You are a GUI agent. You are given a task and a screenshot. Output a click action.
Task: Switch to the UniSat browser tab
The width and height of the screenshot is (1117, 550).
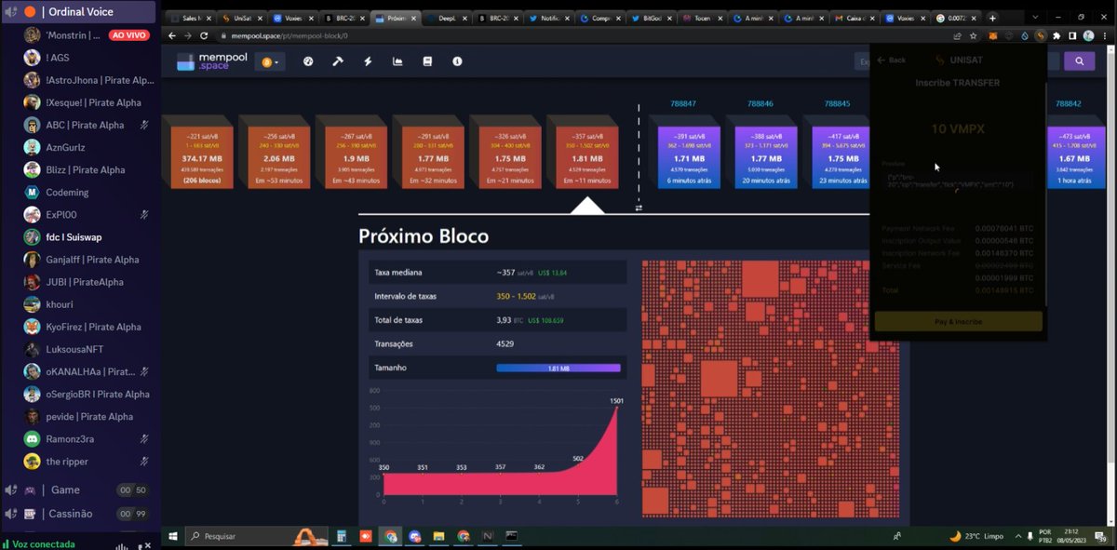pyautogui.click(x=242, y=18)
